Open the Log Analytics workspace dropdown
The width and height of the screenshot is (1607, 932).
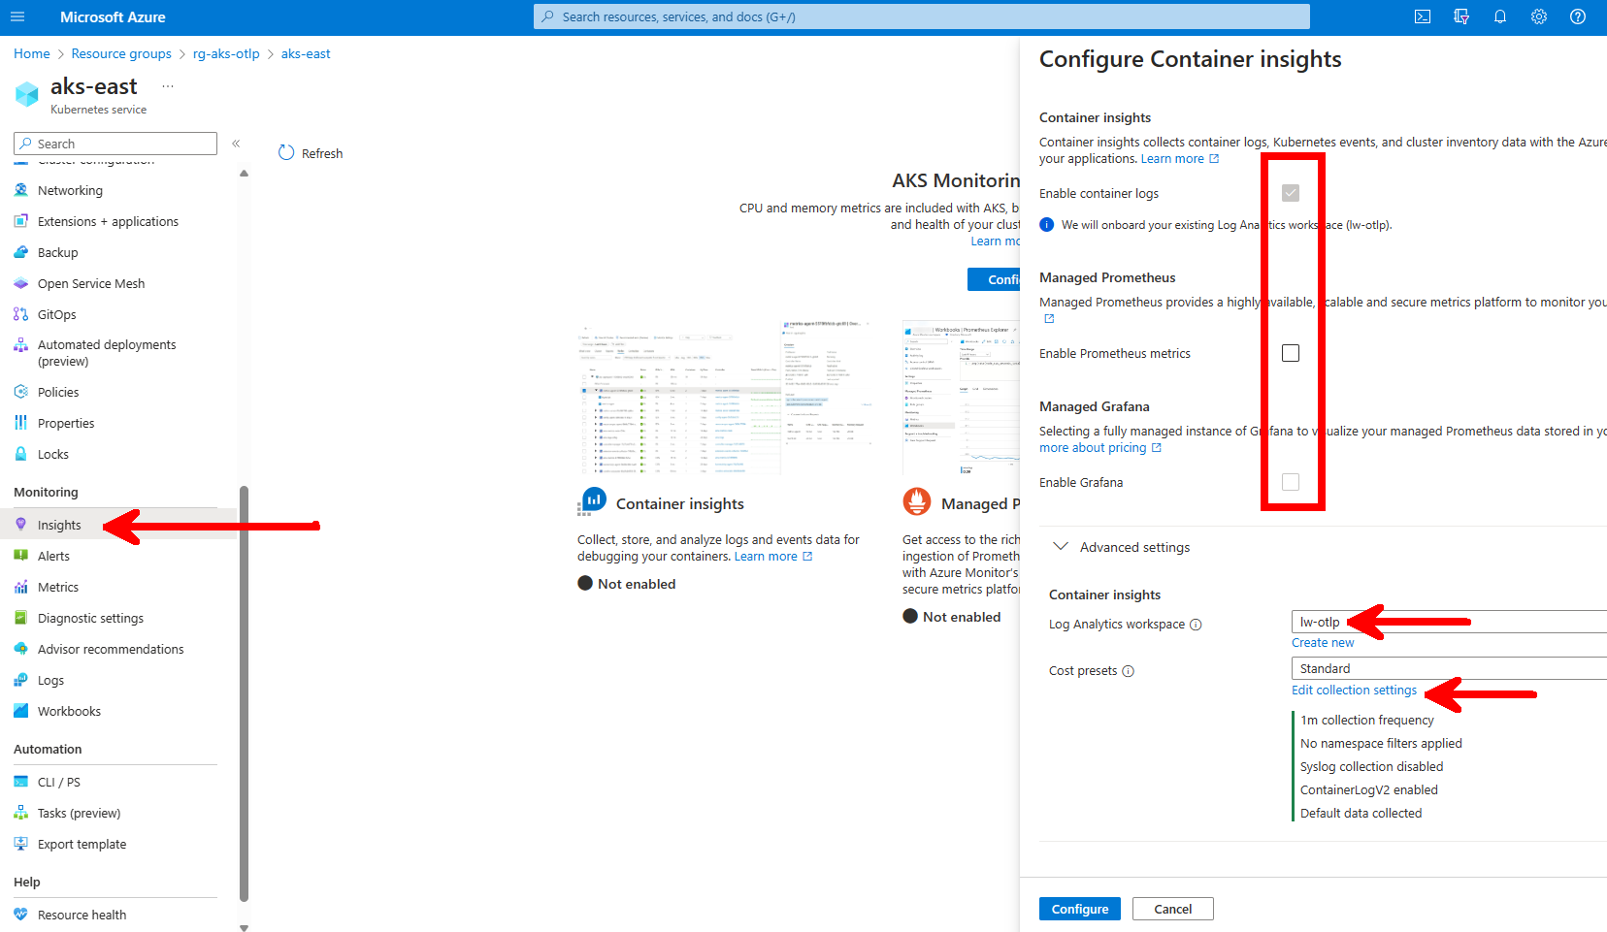pos(1449,622)
